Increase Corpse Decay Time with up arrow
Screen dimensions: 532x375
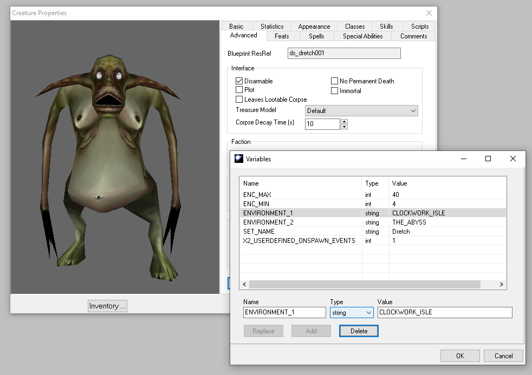click(x=344, y=121)
